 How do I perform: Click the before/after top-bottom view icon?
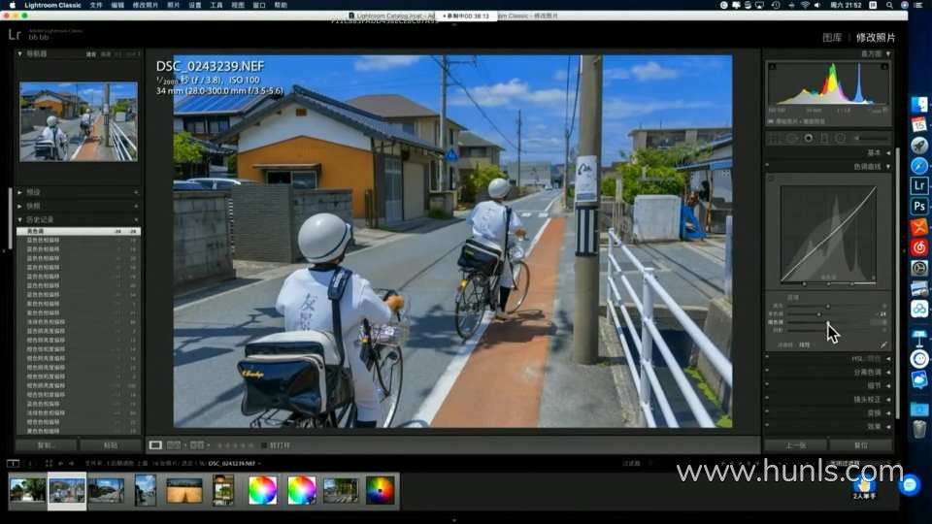point(197,445)
